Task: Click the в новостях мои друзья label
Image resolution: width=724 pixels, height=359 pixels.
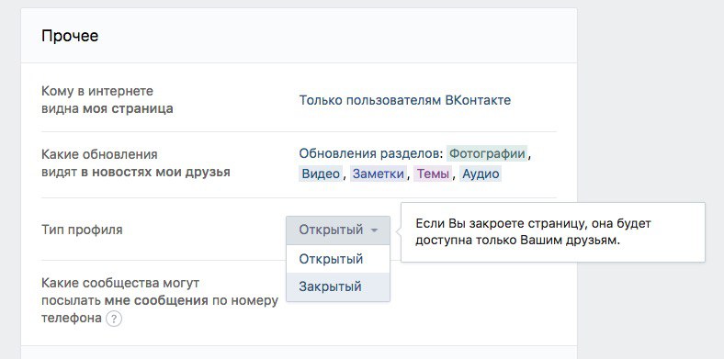Action: pos(155,172)
